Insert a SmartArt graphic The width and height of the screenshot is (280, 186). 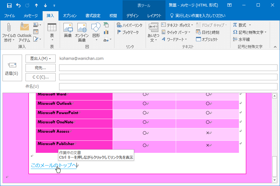click(x=106, y=25)
